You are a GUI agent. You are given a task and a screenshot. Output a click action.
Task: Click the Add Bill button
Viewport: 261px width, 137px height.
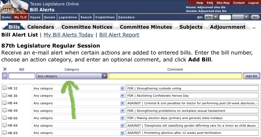[x=252, y=76]
